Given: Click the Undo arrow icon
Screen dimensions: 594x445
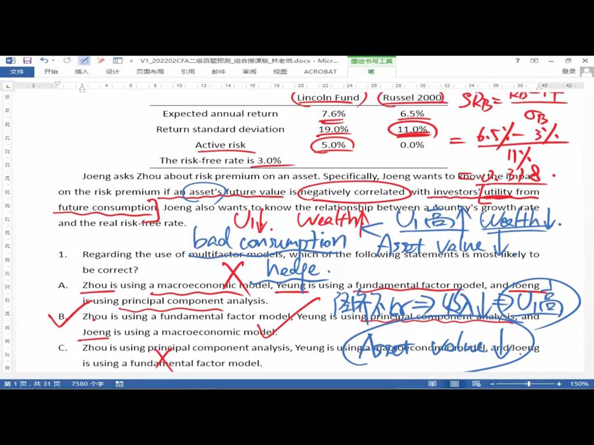Looking at the screenshot, I should 44,61.
